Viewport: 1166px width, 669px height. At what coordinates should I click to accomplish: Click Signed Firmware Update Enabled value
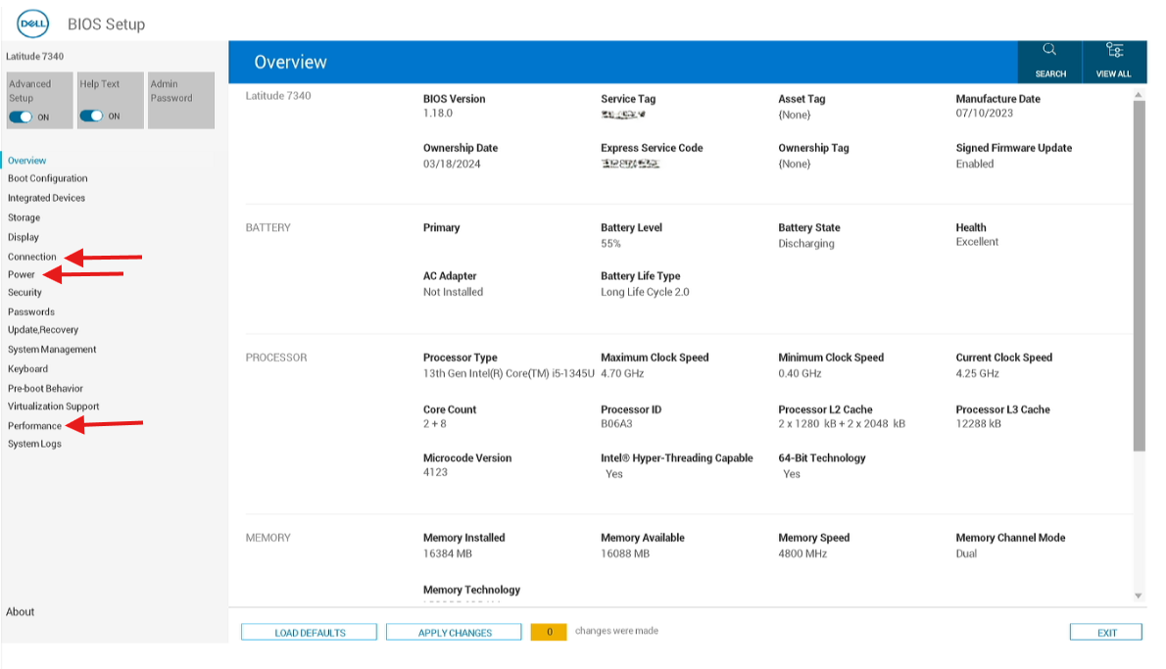pos(974,165)
